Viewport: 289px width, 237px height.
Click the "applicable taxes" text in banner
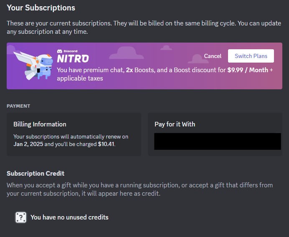pos(80,78)
